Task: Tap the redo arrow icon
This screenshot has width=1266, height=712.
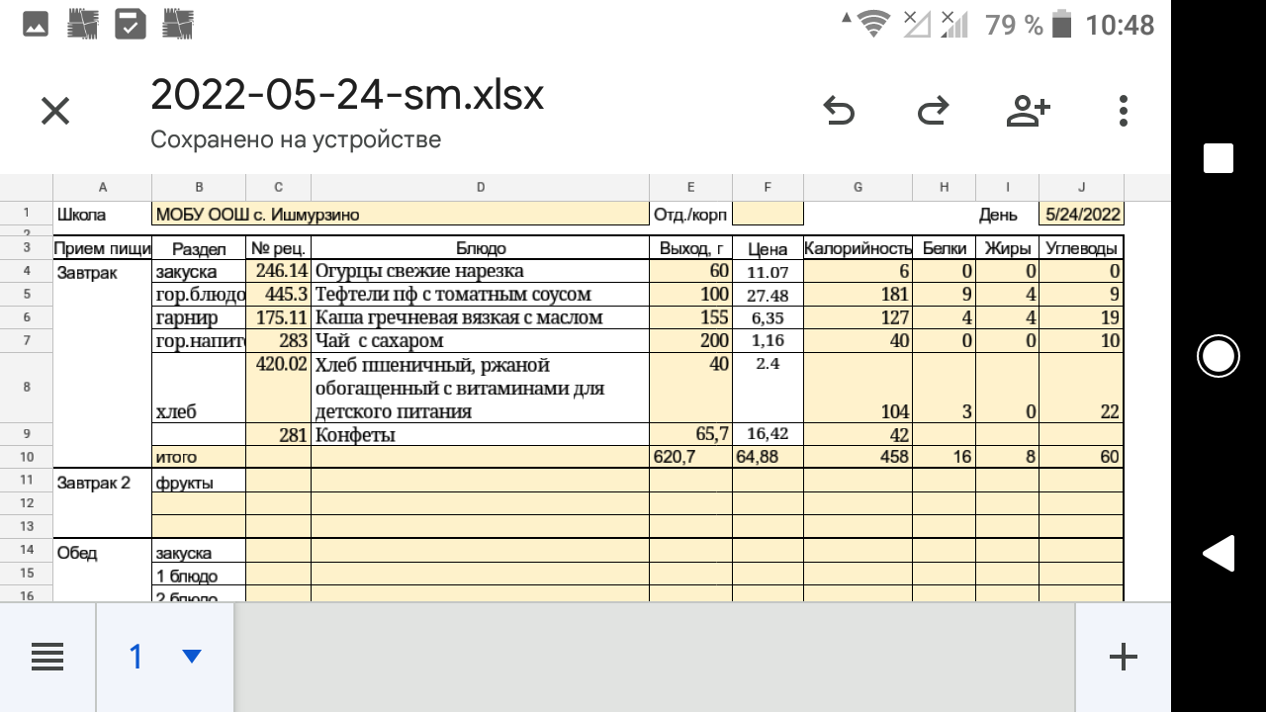Action: coord(933,111)
